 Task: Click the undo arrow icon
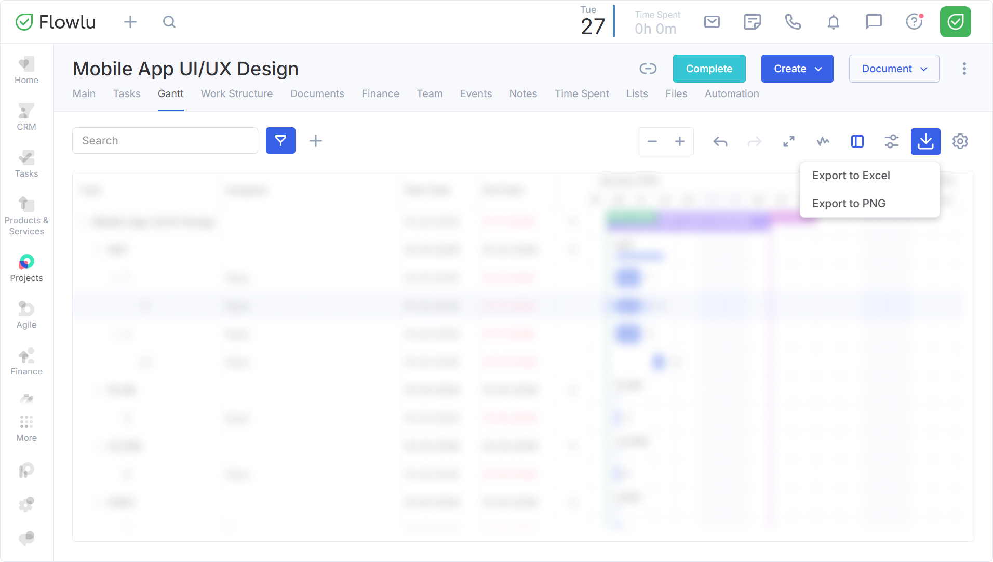pyautogui.click(x=720, y=141)
